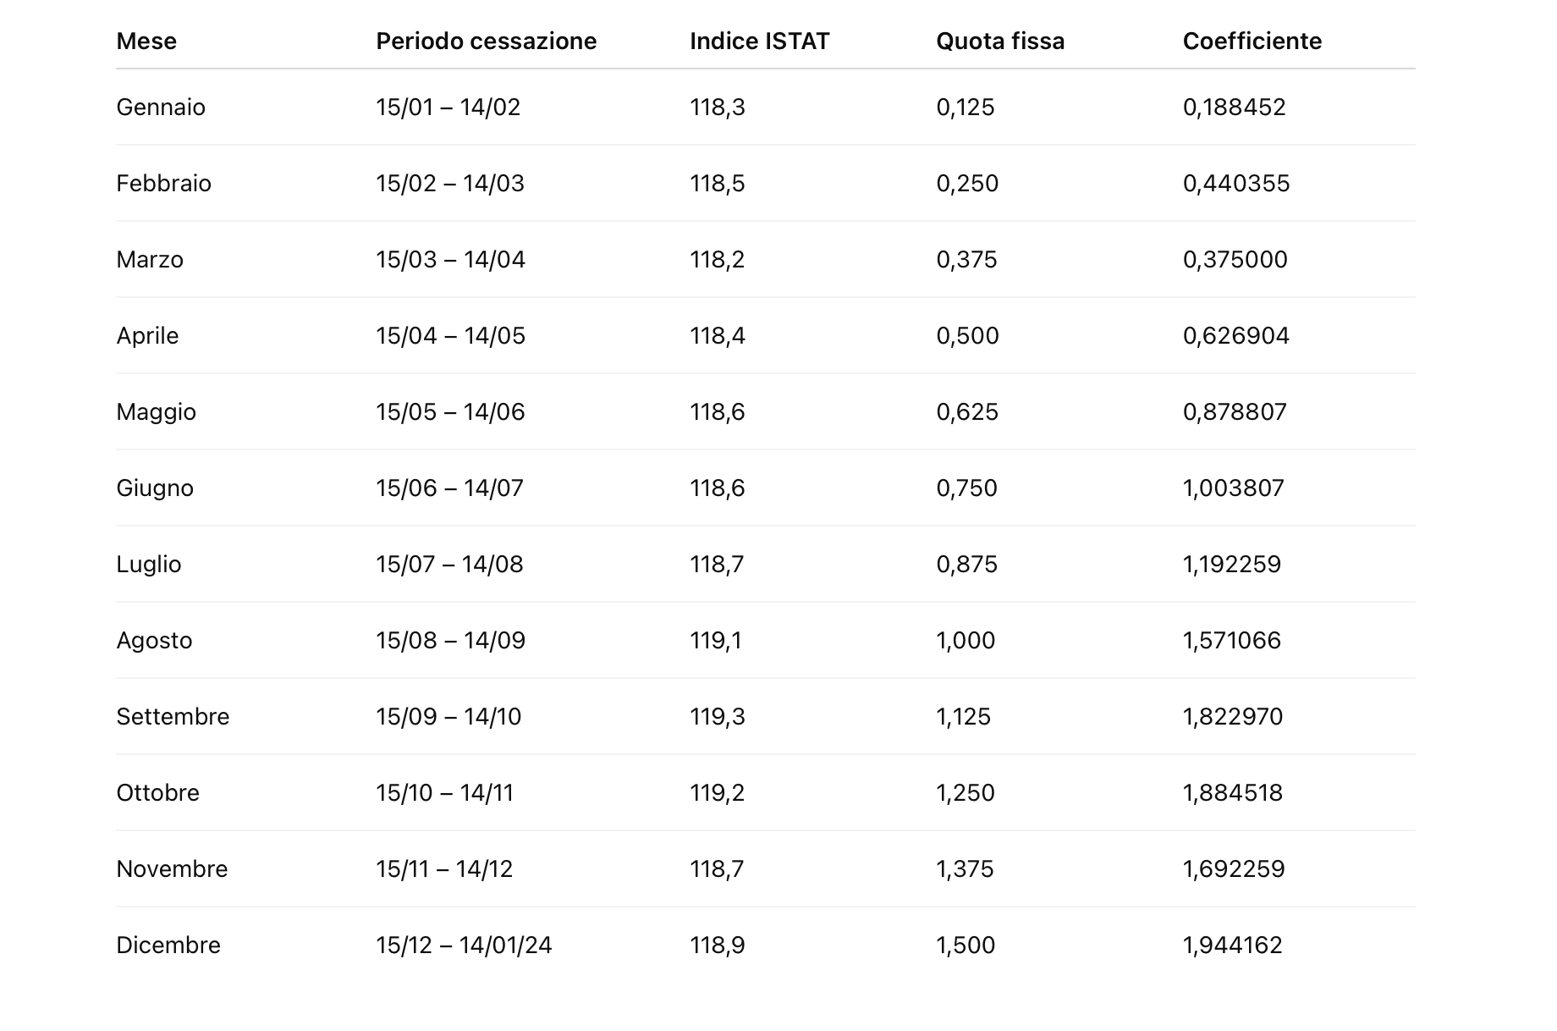Select the Luglio fixed quota 0,875
1557x1031 pixels.
tap(966, 565)
